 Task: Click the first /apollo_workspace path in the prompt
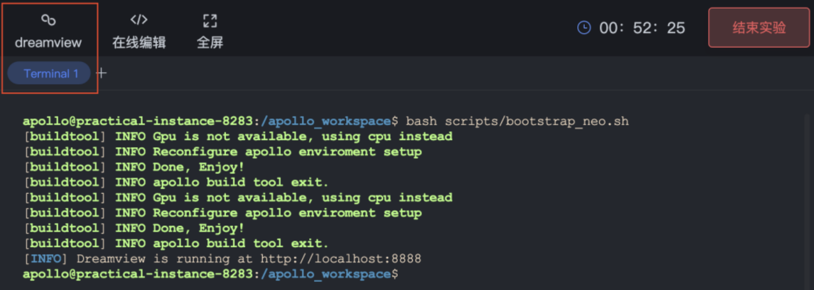coord(326,121)
